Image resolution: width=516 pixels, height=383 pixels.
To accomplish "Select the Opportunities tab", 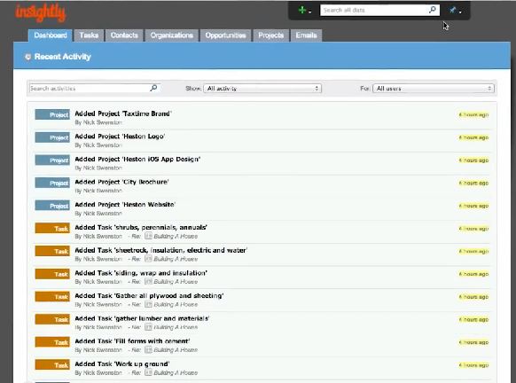I will pos(225,35).
